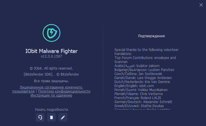The height and width of the screenshot is (126, 206).
Task: Click the pencil feedback icon
Action: click(x=63, y=117)
